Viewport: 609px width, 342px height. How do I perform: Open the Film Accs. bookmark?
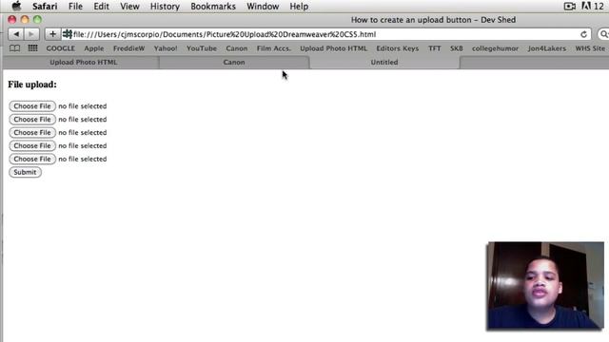(x=273, y=48)
